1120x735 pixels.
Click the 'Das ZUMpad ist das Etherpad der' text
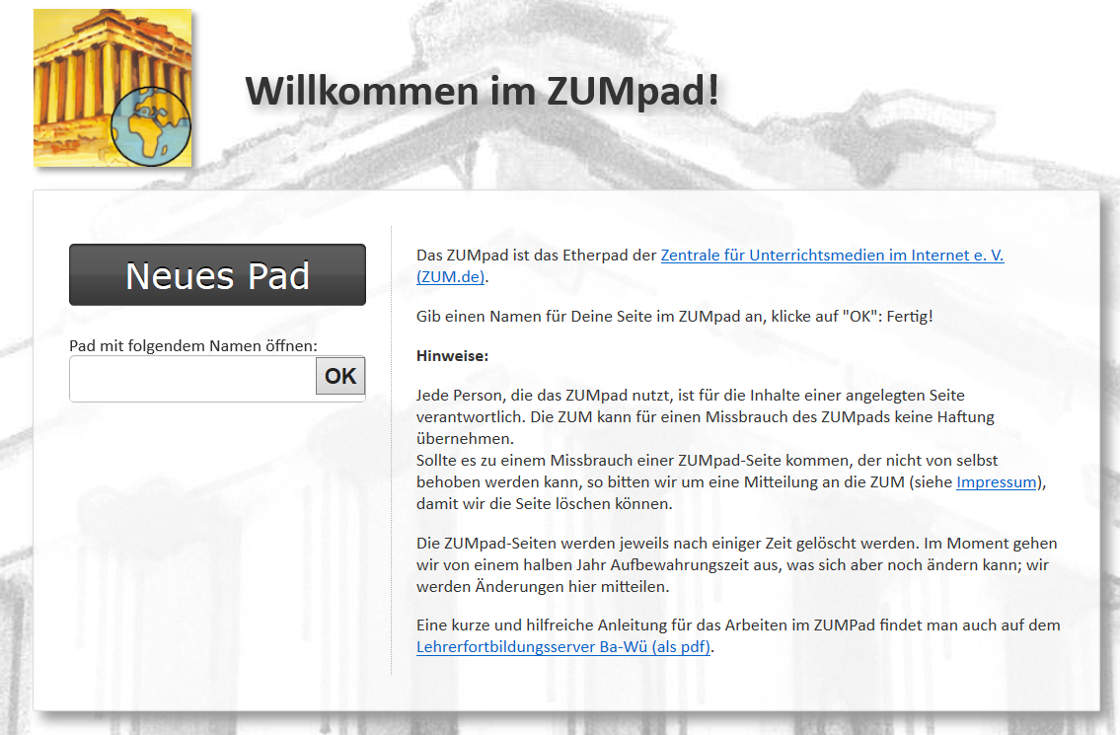tap(536, 255)
